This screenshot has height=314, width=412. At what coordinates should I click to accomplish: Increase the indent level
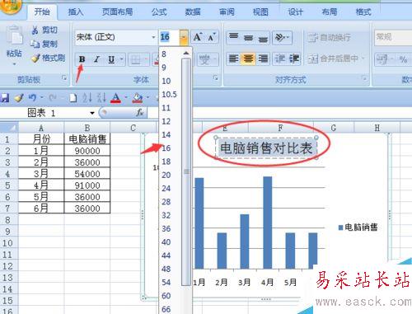294,59
